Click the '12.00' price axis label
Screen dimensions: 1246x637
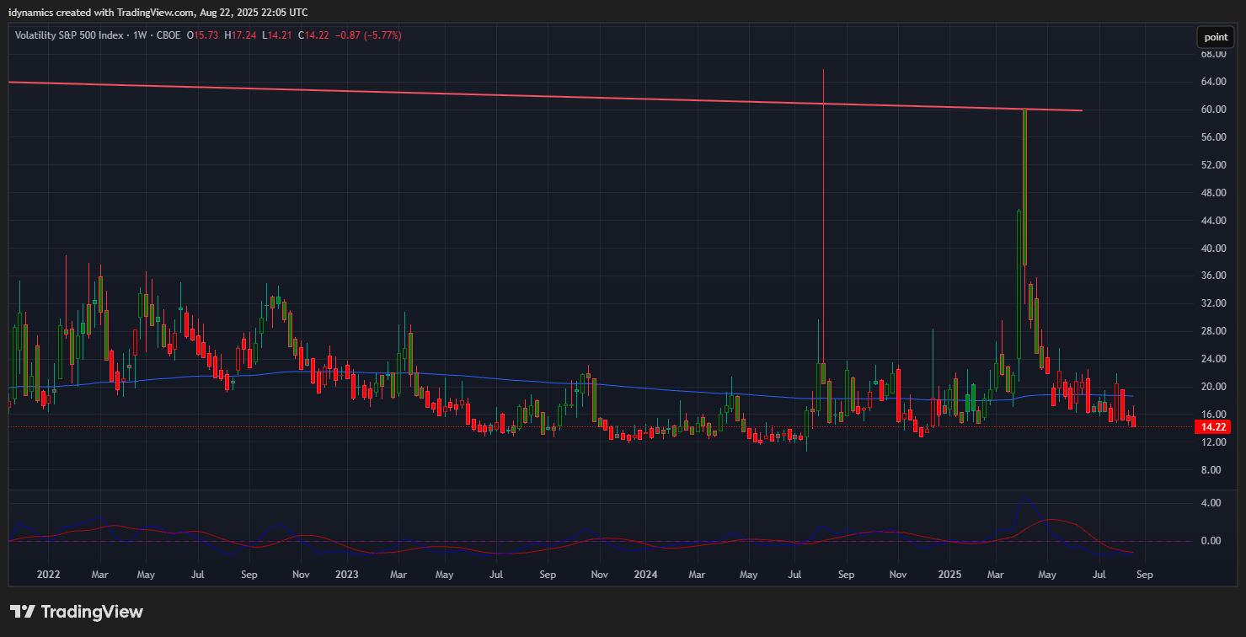coord(1212,442)
